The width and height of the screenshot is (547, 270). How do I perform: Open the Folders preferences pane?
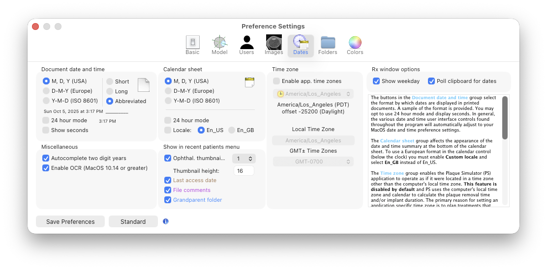[328, 45]
